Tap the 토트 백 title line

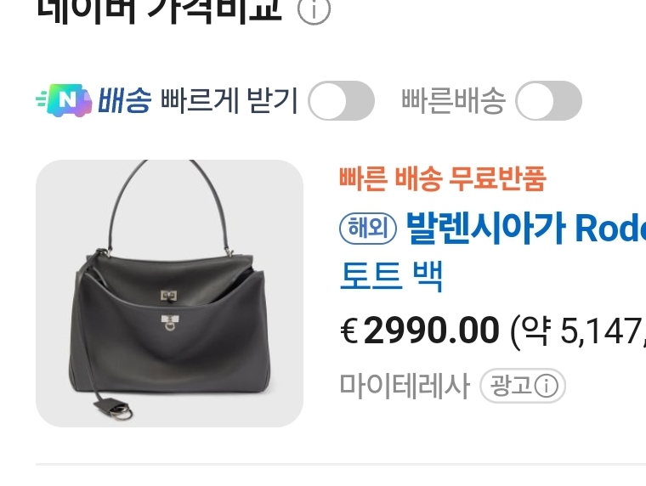[391, 276]
